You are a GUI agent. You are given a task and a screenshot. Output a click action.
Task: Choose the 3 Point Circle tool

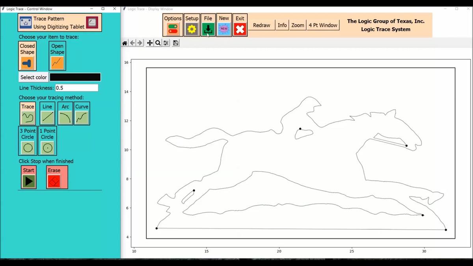click(27, 141)
